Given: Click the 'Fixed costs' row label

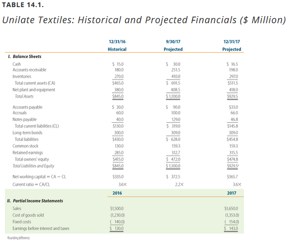Looking at the screenshot, I should (22, 222).
